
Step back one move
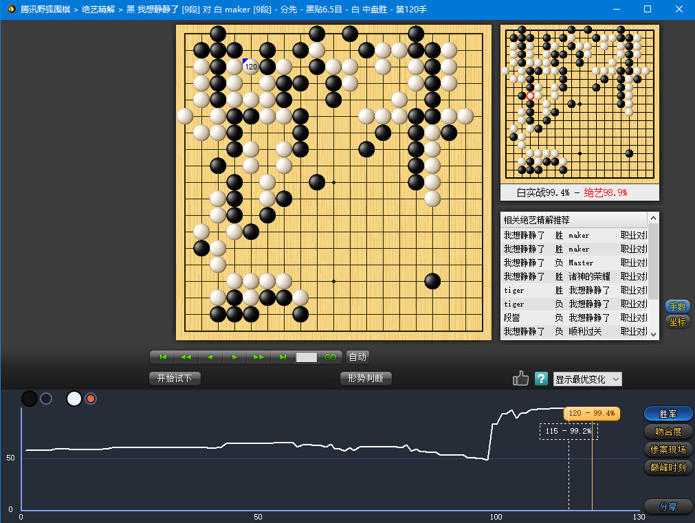click(x=210, y=357)
